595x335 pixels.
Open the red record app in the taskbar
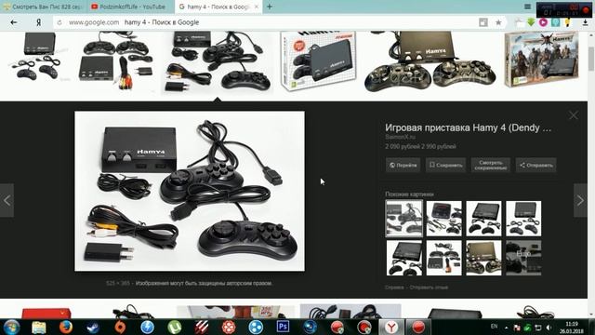[x=418, y=327]
